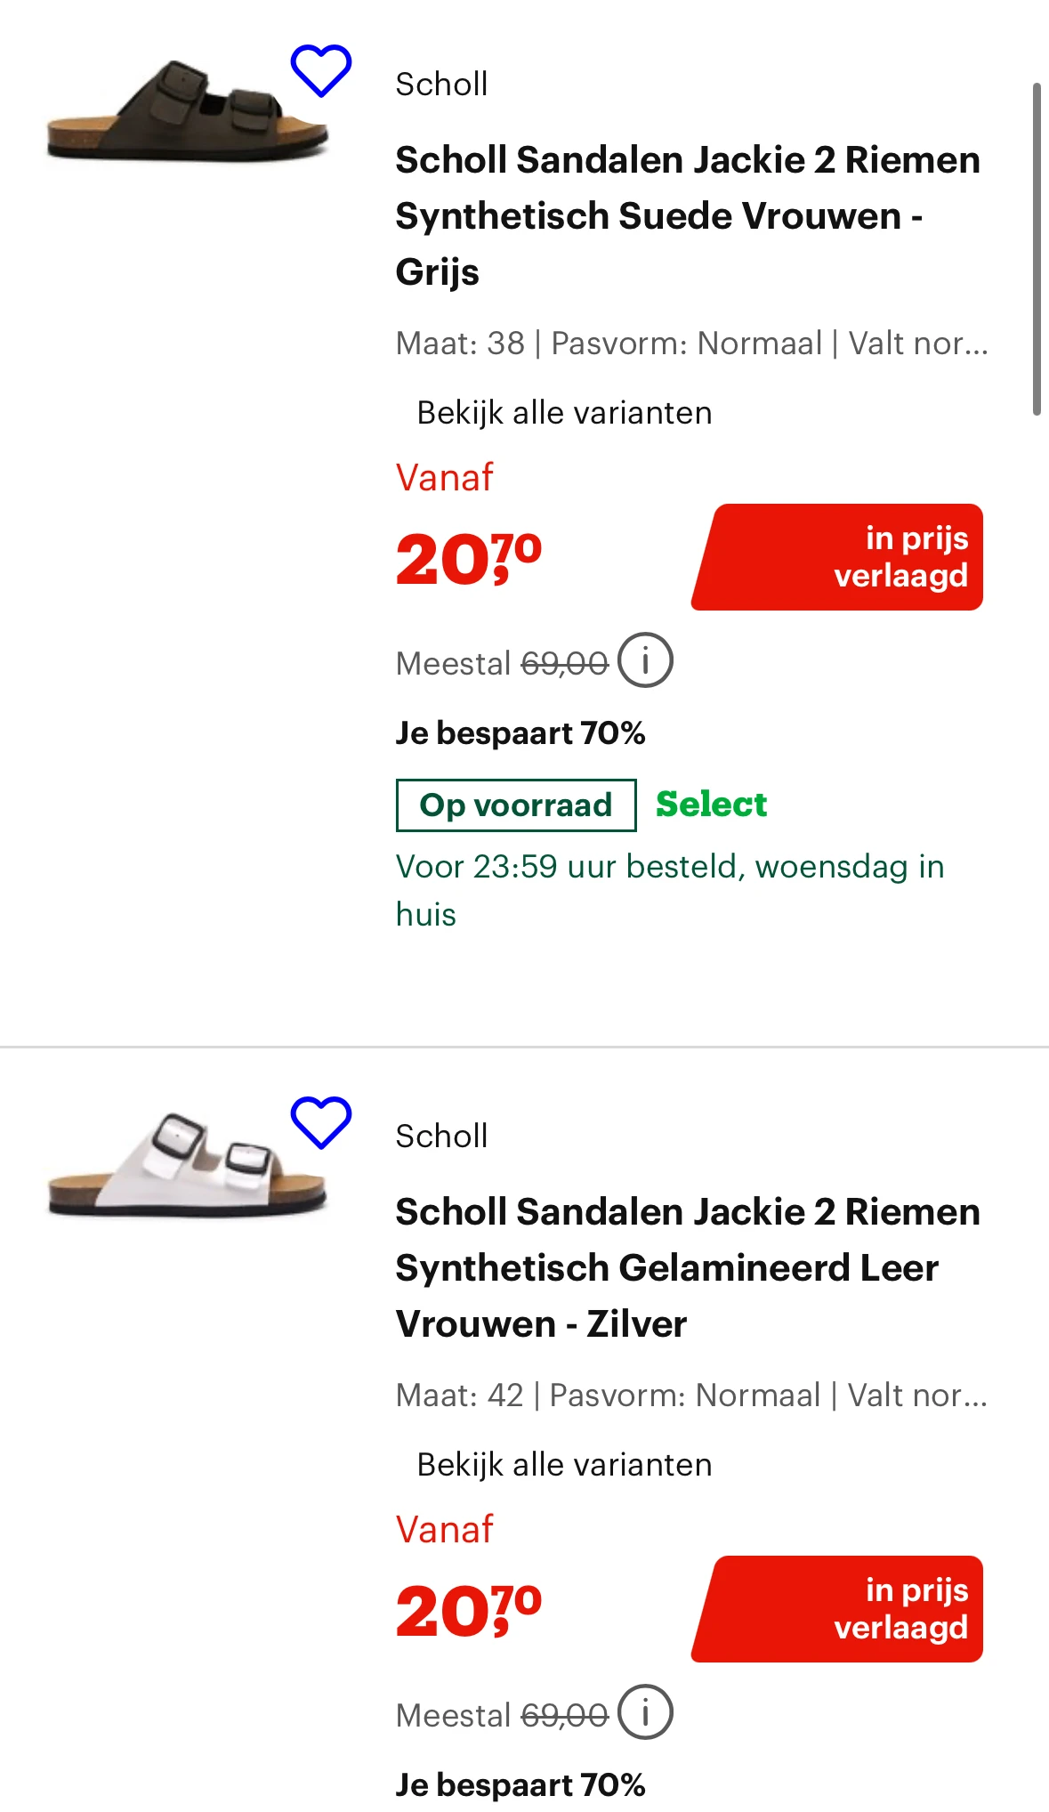
Task: Click the green Select logo
Action: pos(711,805)
